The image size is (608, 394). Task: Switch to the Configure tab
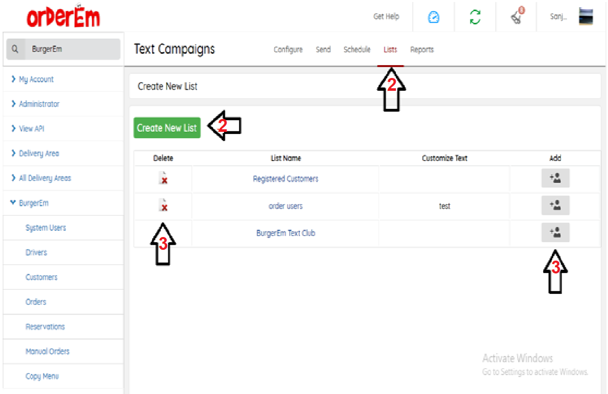(x=288, y=50)
